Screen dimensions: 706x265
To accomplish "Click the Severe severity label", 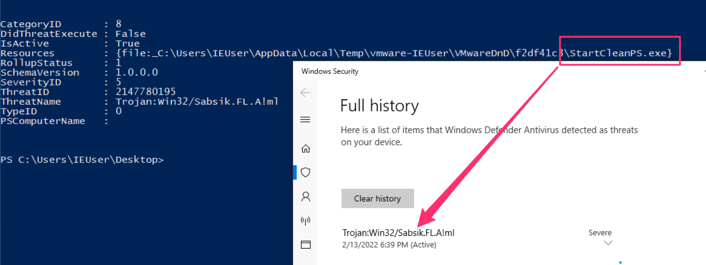I will tap(600, 233).
